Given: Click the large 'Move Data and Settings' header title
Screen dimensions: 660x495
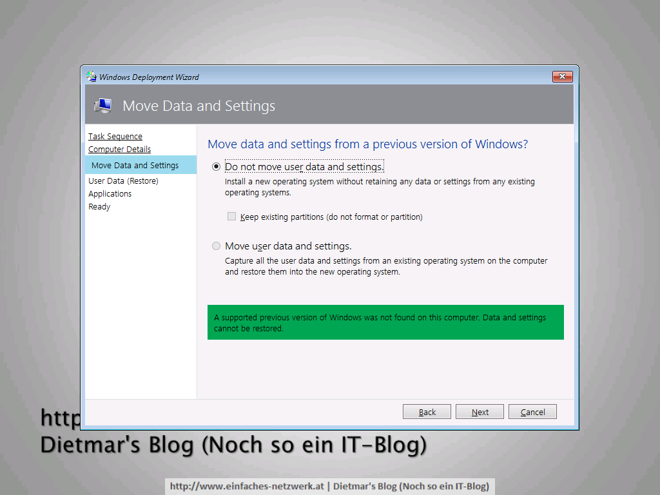Looking at the screenshot, I should [x=199, y=106].
